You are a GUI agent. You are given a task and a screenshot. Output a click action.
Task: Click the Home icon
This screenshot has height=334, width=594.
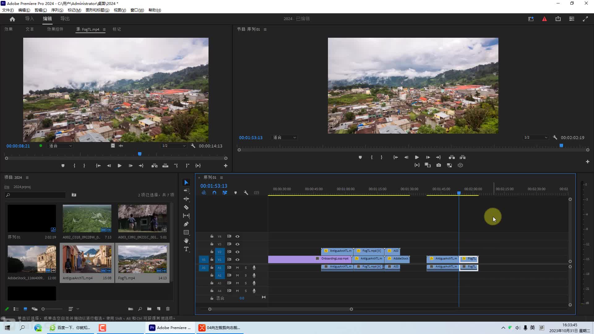(12, 19)
